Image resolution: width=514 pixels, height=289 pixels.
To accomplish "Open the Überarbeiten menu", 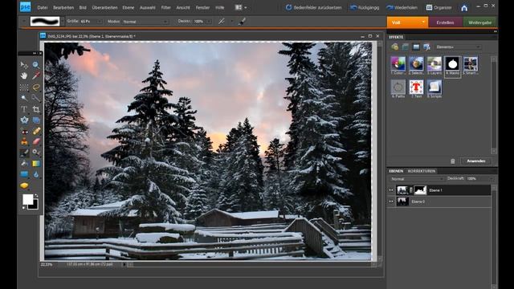I will pos(104,7).
